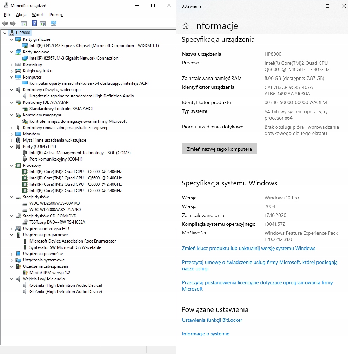
Task: Open Przeczytaj postanowienia licencyjne link
Action: 257,286
